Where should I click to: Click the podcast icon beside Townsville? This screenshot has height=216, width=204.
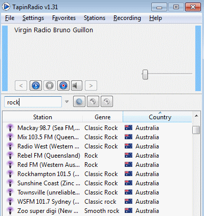pyautogui.click(x=10, y=192)
